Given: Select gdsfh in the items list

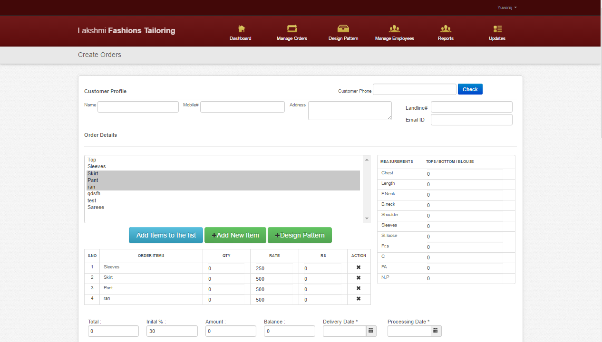Looking at the screenshot, I should click(x=223, y=194).
